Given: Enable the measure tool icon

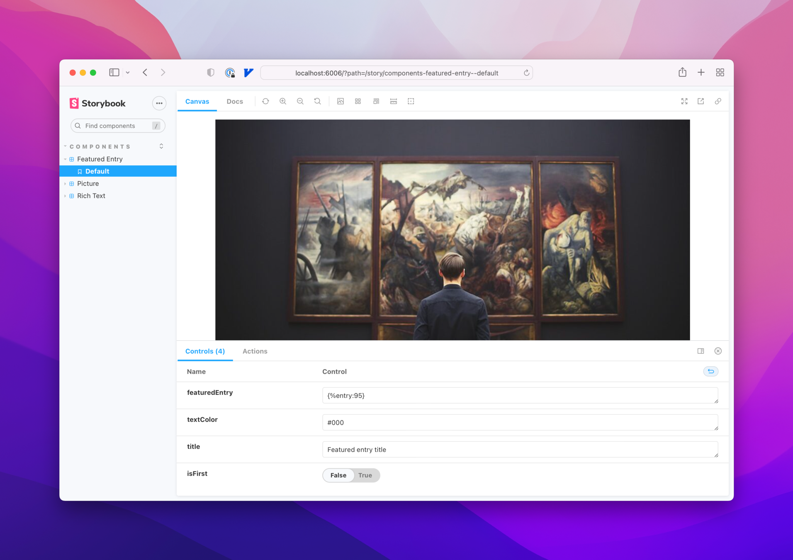Looking at the screenshot, I should pyautogui.click(x=394, y=101).
